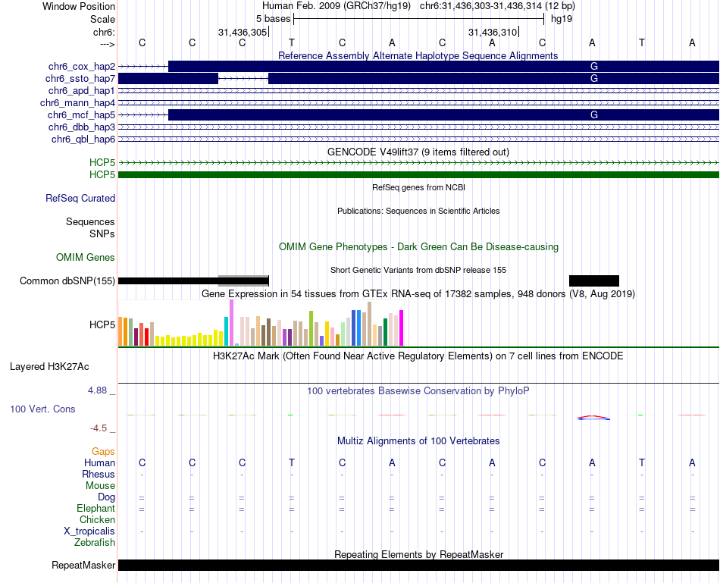This screenshot has height=583, width=720.
Task: Click the Human species row label
Action: 99,462
